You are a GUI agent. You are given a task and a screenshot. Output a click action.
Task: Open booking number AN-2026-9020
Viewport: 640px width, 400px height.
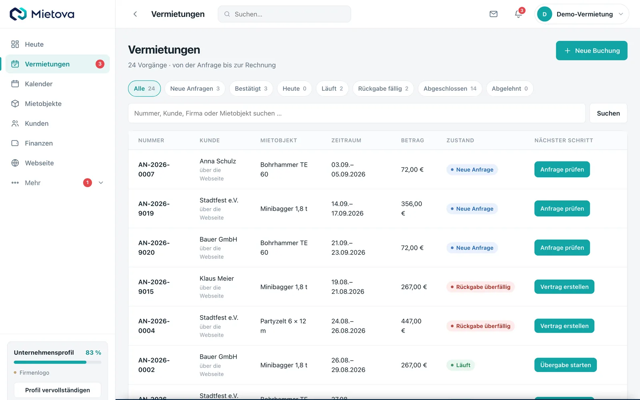(154, 248)
